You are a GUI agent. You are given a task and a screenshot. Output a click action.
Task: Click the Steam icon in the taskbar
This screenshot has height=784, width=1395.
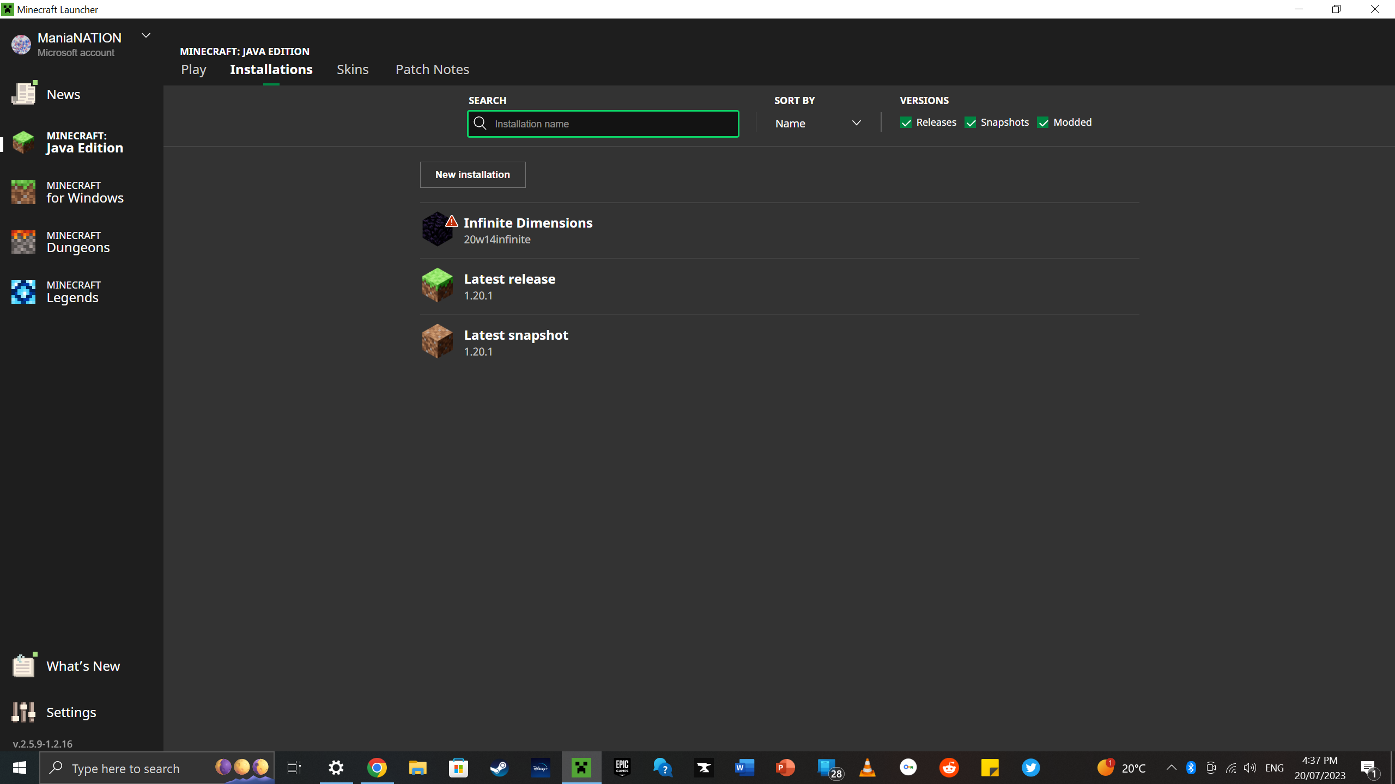pyautogui.click(x=499, y=768)
